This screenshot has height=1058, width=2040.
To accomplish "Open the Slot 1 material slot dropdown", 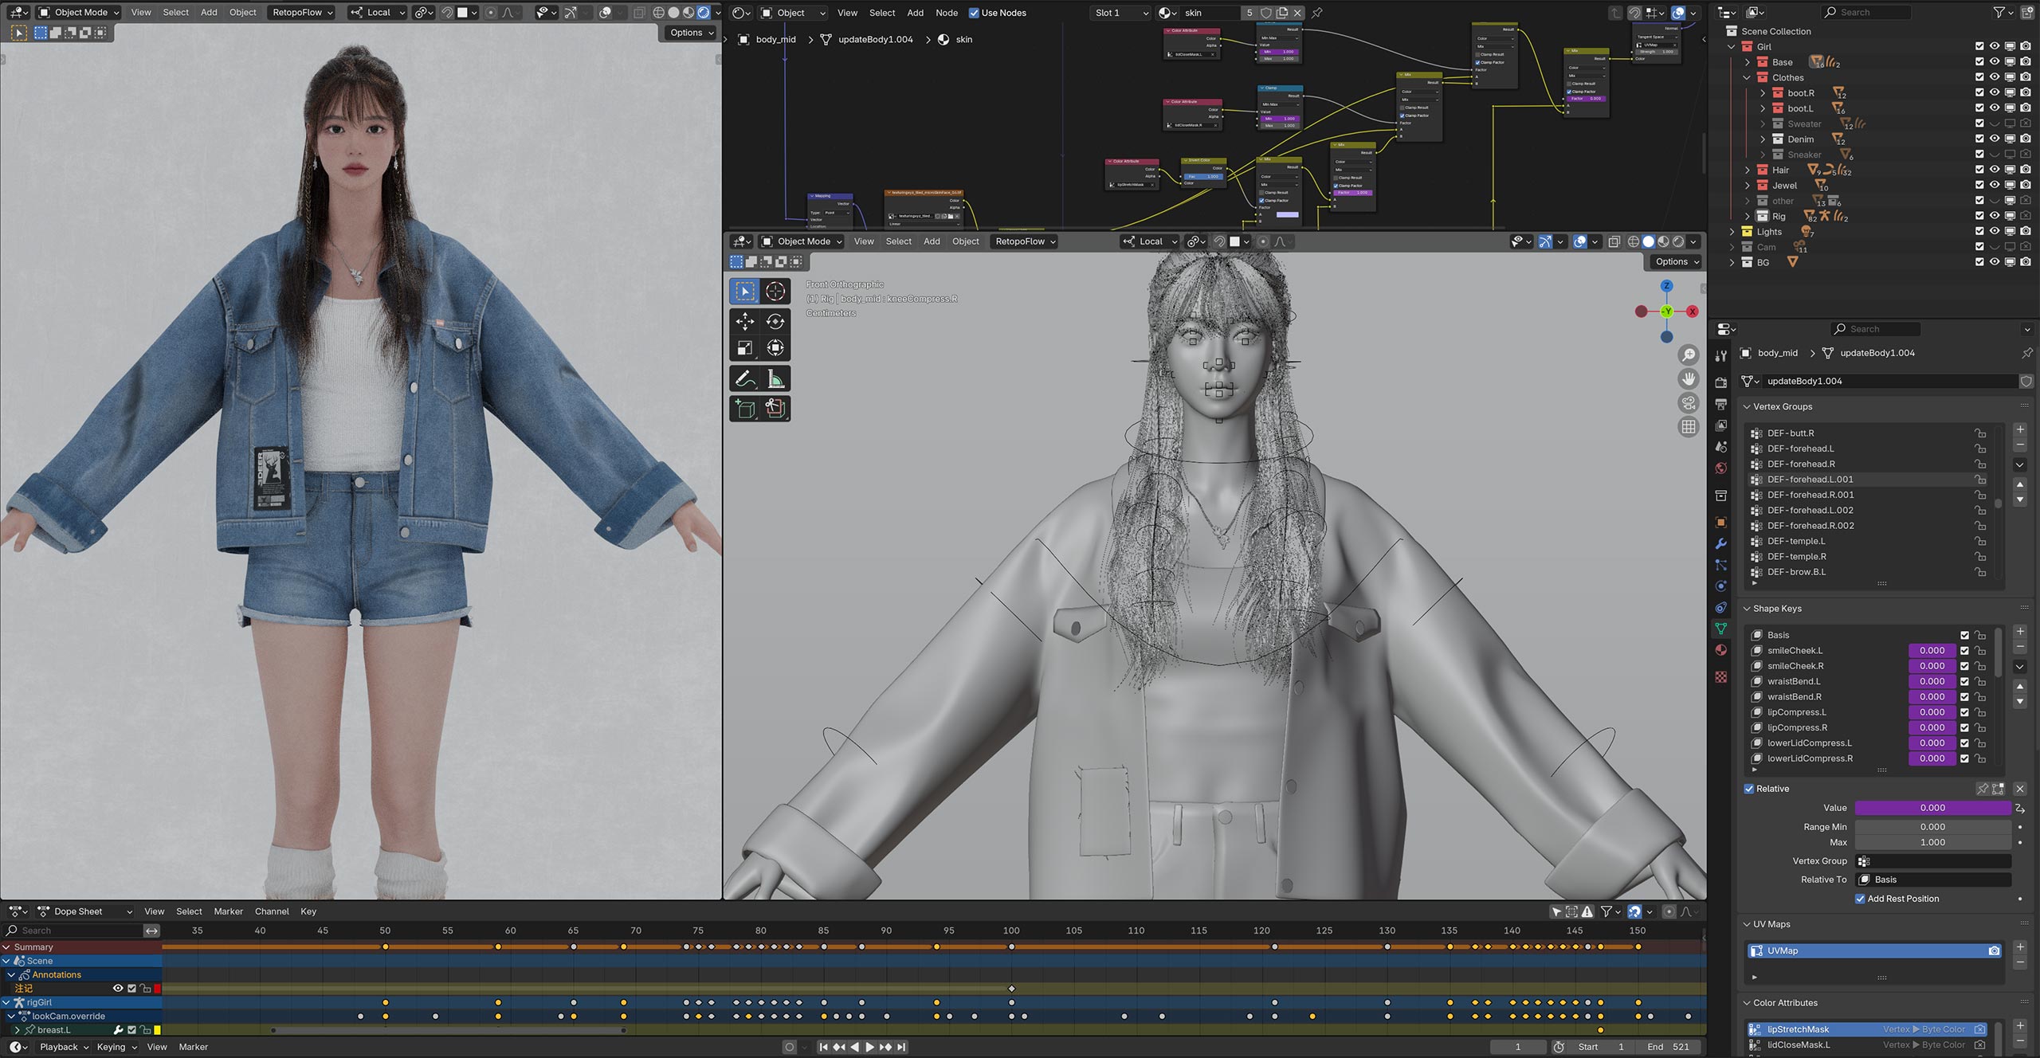I will 1121,13.
